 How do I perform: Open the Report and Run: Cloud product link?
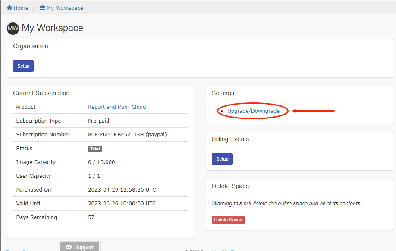pyautogui.click(x=117, y=107)
